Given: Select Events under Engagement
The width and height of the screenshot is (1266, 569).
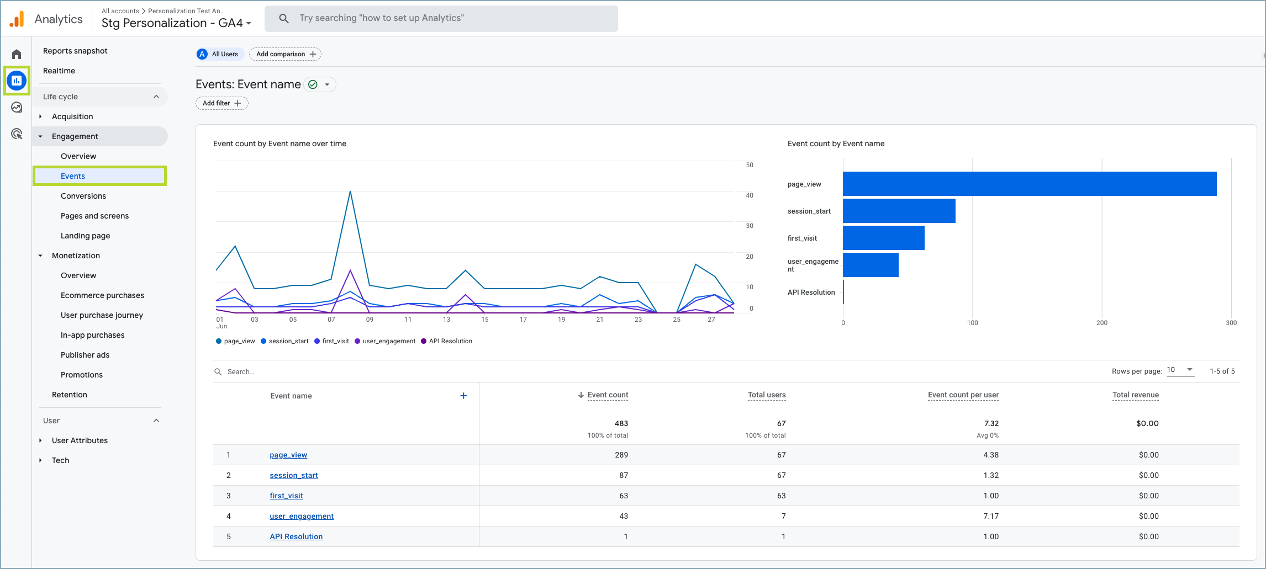Looking at the screenshot, I should (x=100, y=176).
